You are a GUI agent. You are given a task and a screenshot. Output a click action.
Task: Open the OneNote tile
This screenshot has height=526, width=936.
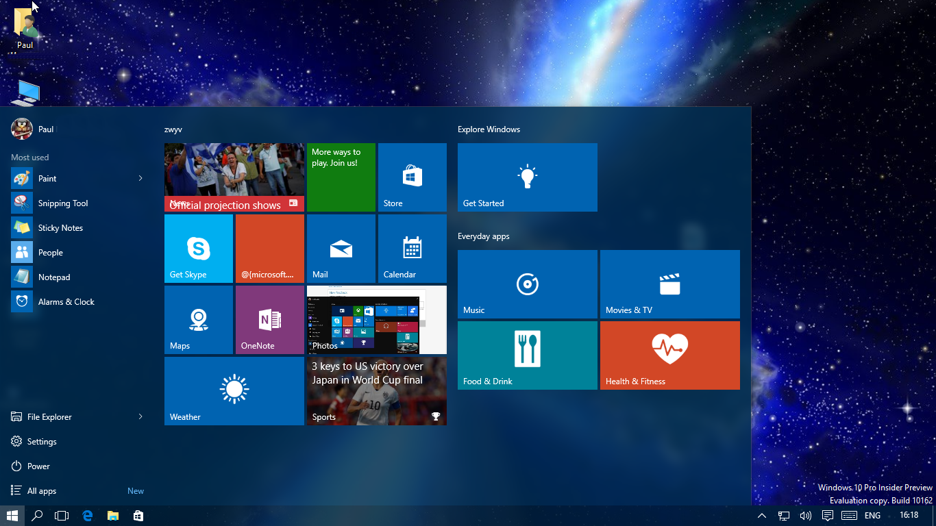(x=270, y=320)
